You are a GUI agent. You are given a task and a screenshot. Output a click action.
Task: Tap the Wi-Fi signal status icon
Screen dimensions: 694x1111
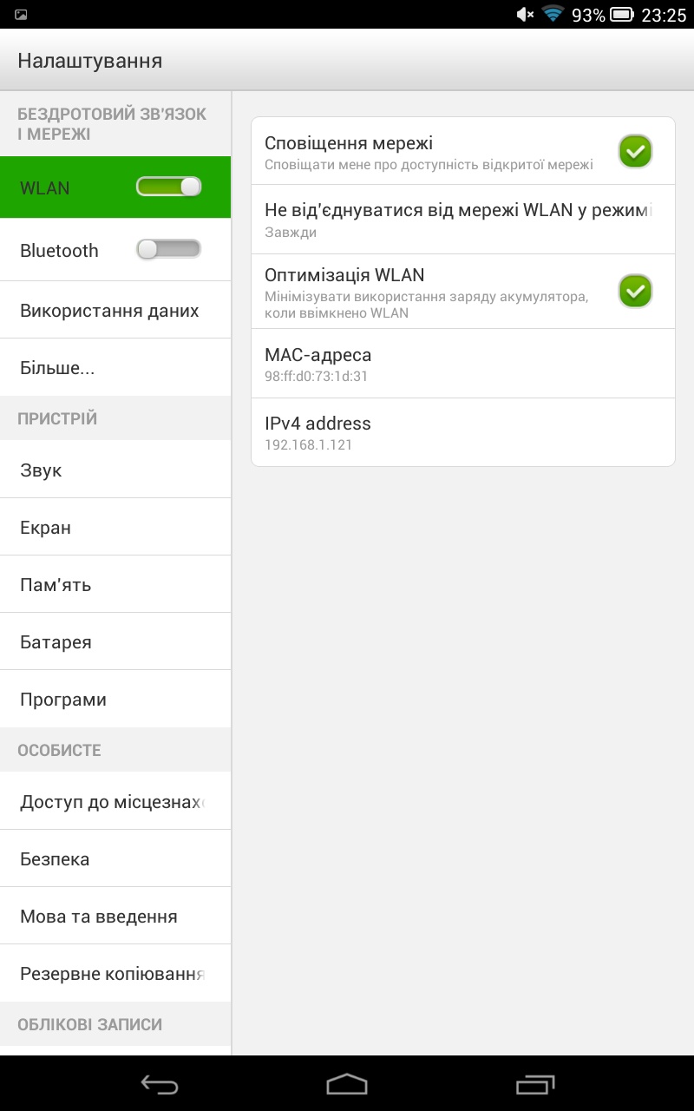point(553,14)
